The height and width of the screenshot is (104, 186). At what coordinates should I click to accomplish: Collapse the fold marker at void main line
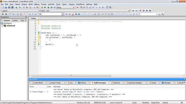tap(40, 33)
